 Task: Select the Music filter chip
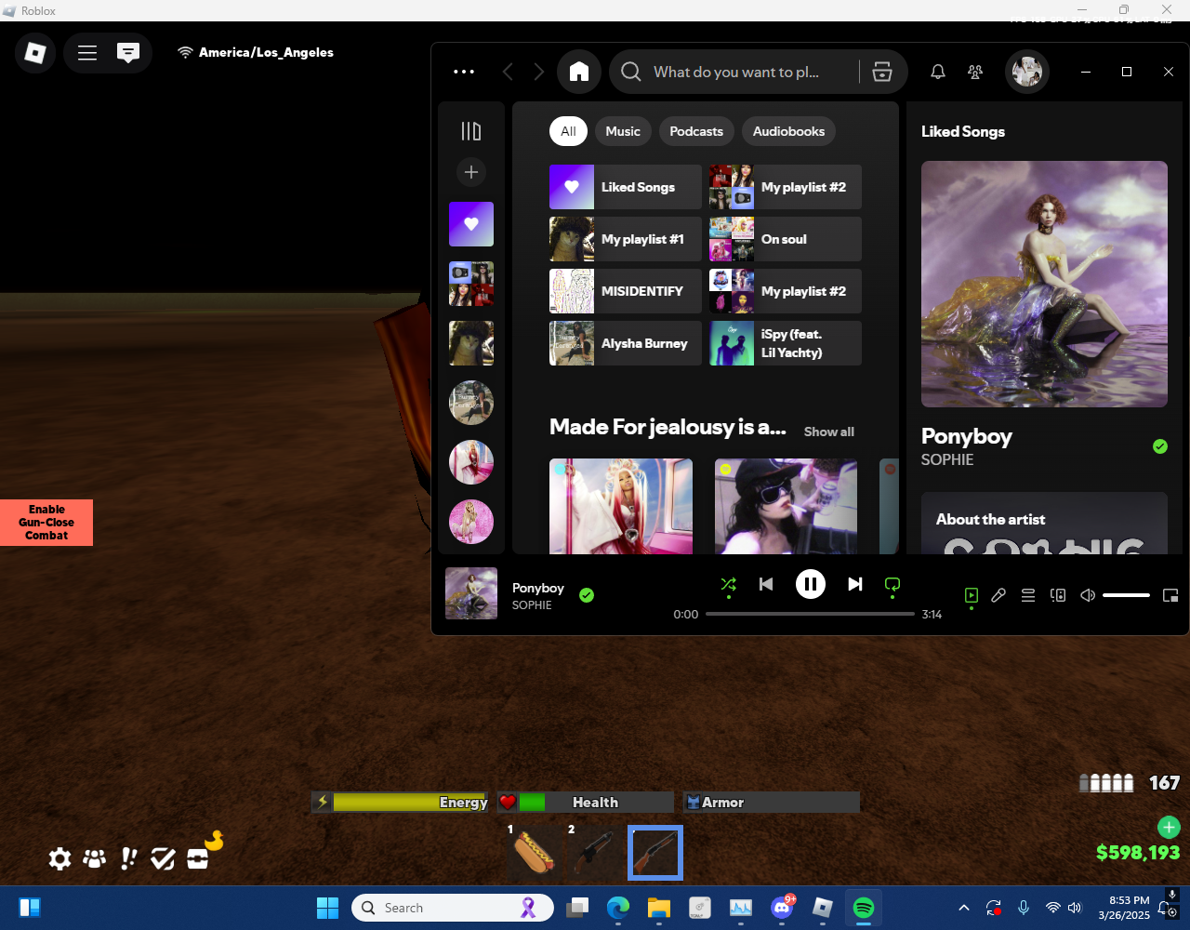click(623, 131)
